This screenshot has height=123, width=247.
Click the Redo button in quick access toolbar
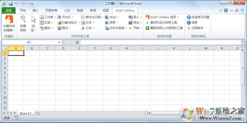[x=23, y=4]
